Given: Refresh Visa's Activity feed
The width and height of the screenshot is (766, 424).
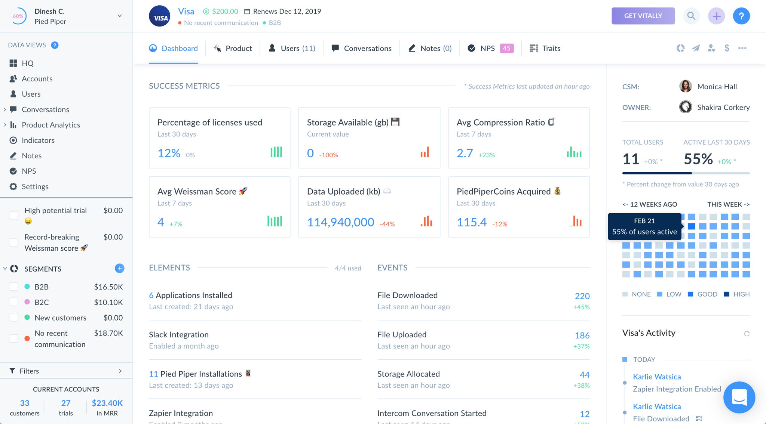Looking at the screenshot, I should pyautogui.click(x=747, y=334).
